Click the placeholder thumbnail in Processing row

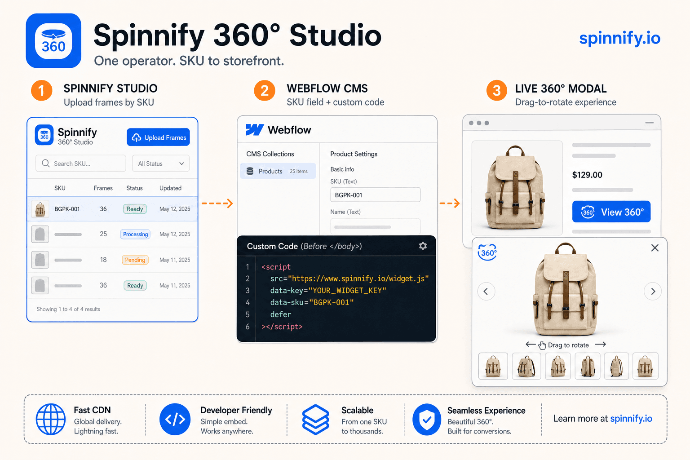[x=40, y=234]
